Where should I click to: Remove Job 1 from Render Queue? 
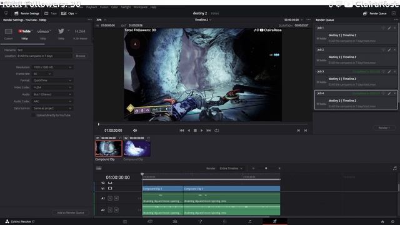pos(394,28)
